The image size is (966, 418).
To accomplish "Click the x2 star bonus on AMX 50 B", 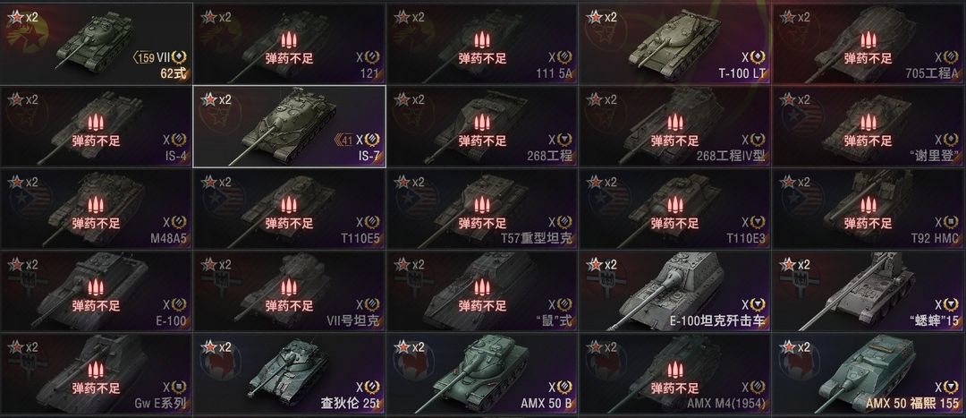I will tap(409, 347).
